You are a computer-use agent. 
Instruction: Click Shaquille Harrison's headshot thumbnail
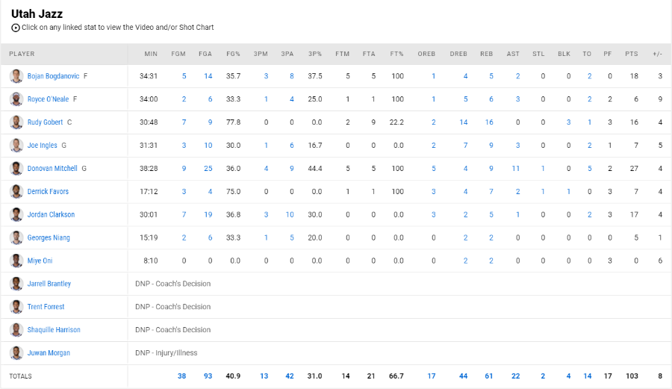(x=16, y=330)
